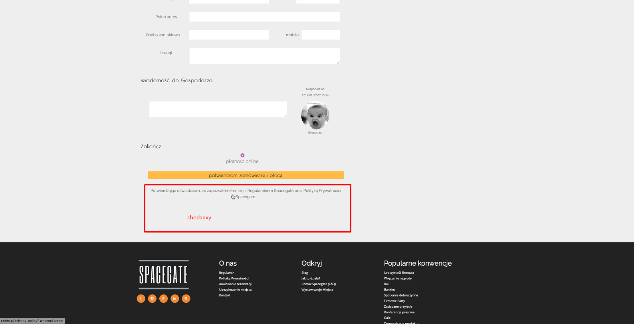The height and width of the screenshot is (324, 634).
Task: Focus the Pełen adres input field
Action: (264, 17)
